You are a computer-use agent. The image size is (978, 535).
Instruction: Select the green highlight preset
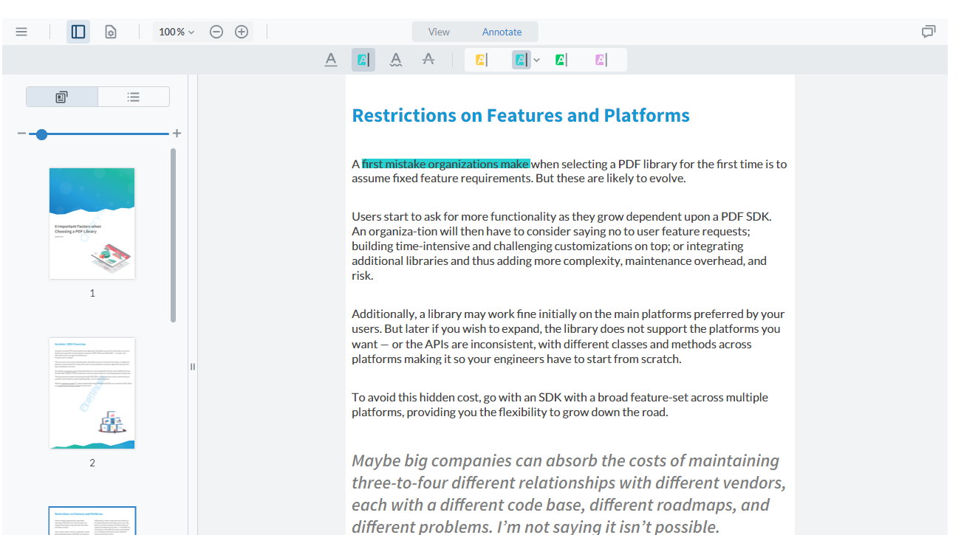[x=563, y=59]
